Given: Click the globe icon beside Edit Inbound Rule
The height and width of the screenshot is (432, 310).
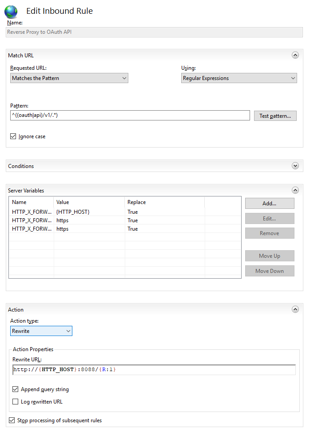Looking at the screenshot, I should coord(11,12).
